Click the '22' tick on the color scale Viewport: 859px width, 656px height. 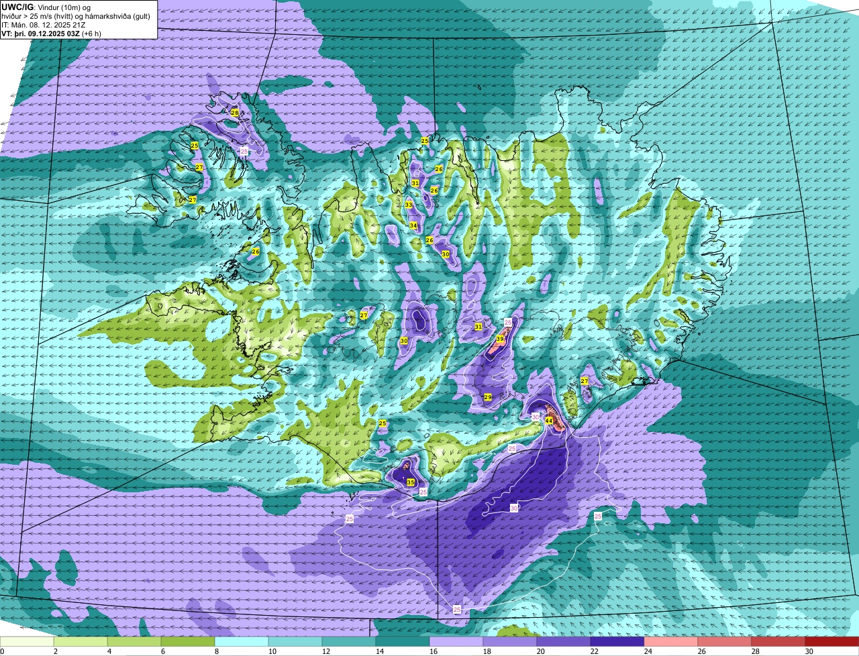point(593,651)
